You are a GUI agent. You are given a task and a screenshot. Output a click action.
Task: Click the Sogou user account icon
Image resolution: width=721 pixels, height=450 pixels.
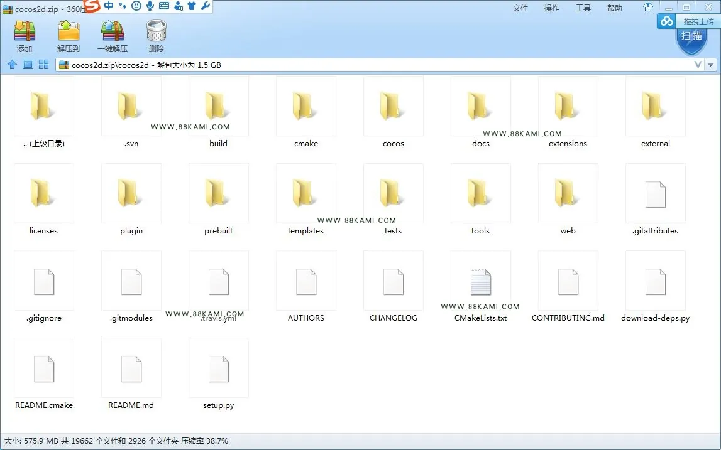[178, 6]
